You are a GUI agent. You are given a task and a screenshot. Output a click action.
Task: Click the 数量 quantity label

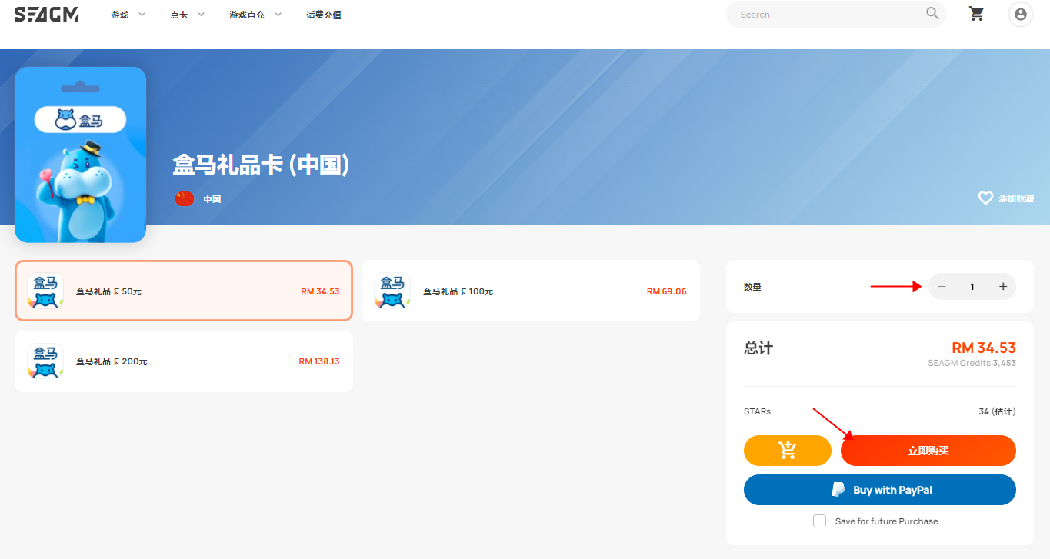point(752,287)
